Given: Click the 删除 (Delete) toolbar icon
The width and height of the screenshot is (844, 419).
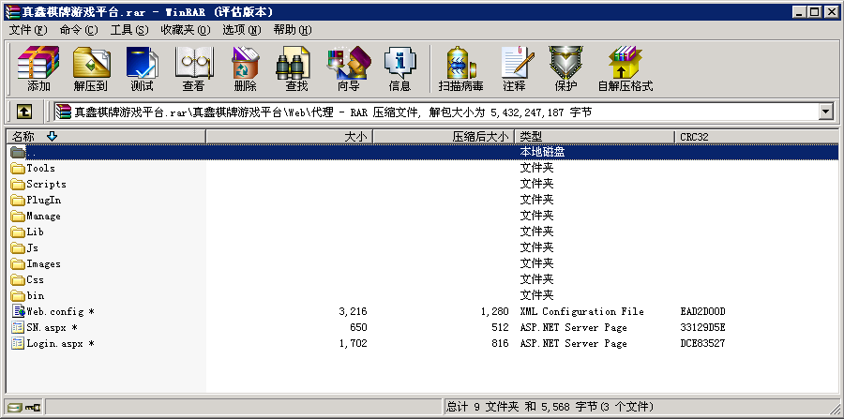Looking at the screenshot, I should [x=245, y=68].
